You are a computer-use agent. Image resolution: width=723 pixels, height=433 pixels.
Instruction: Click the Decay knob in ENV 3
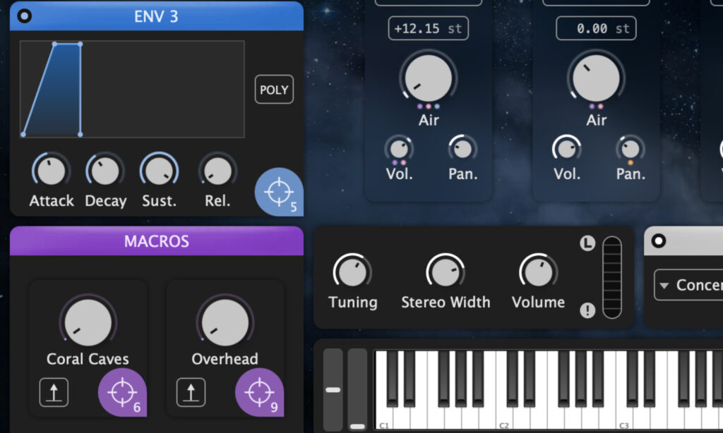[x=105, y=171]
